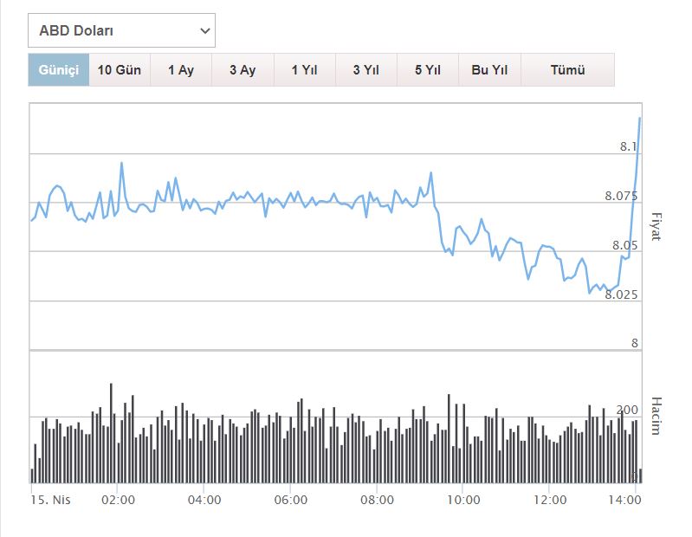Screen dimensions: 692x537
Task: Click the Hacim volume axis title
Action: click(656, 416)
